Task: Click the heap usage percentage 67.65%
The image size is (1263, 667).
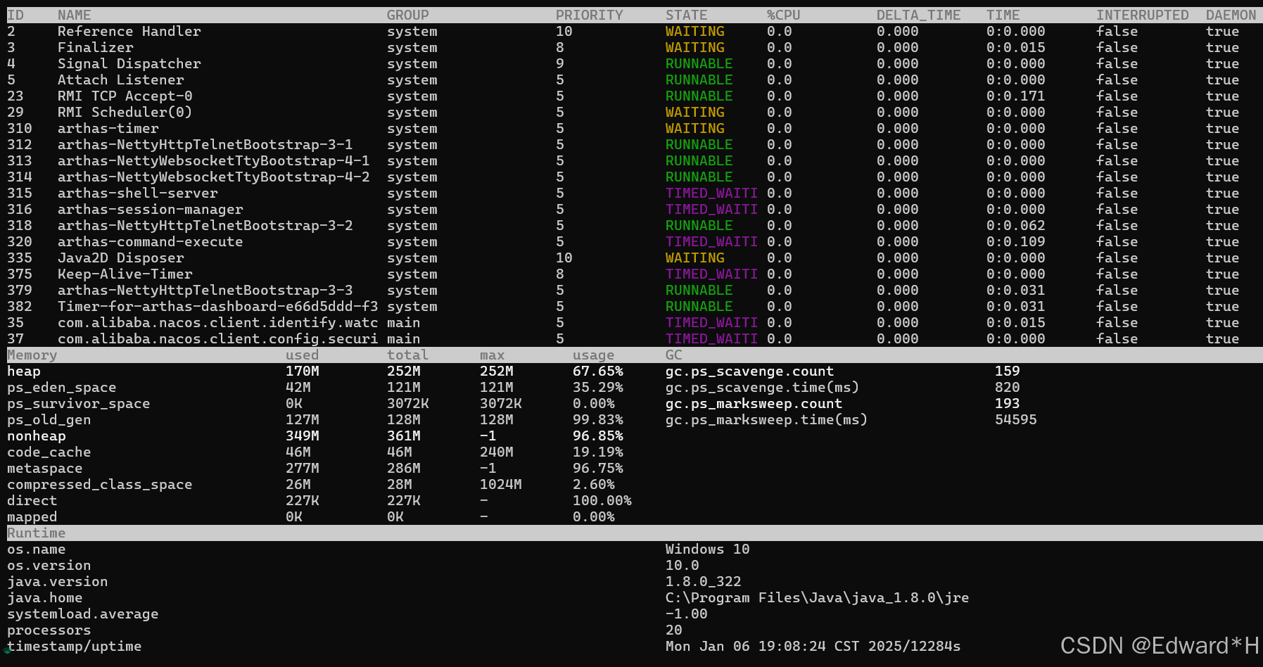Action: [x=597, y=371]
